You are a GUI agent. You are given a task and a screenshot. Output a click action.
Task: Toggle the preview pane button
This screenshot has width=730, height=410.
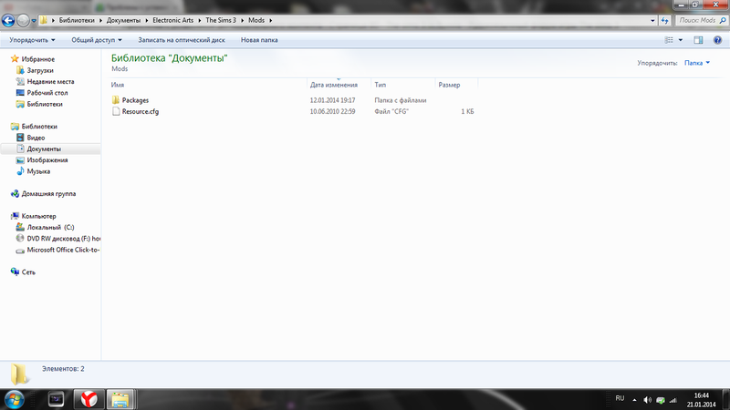pyautogui.click(x=698, y=40)
